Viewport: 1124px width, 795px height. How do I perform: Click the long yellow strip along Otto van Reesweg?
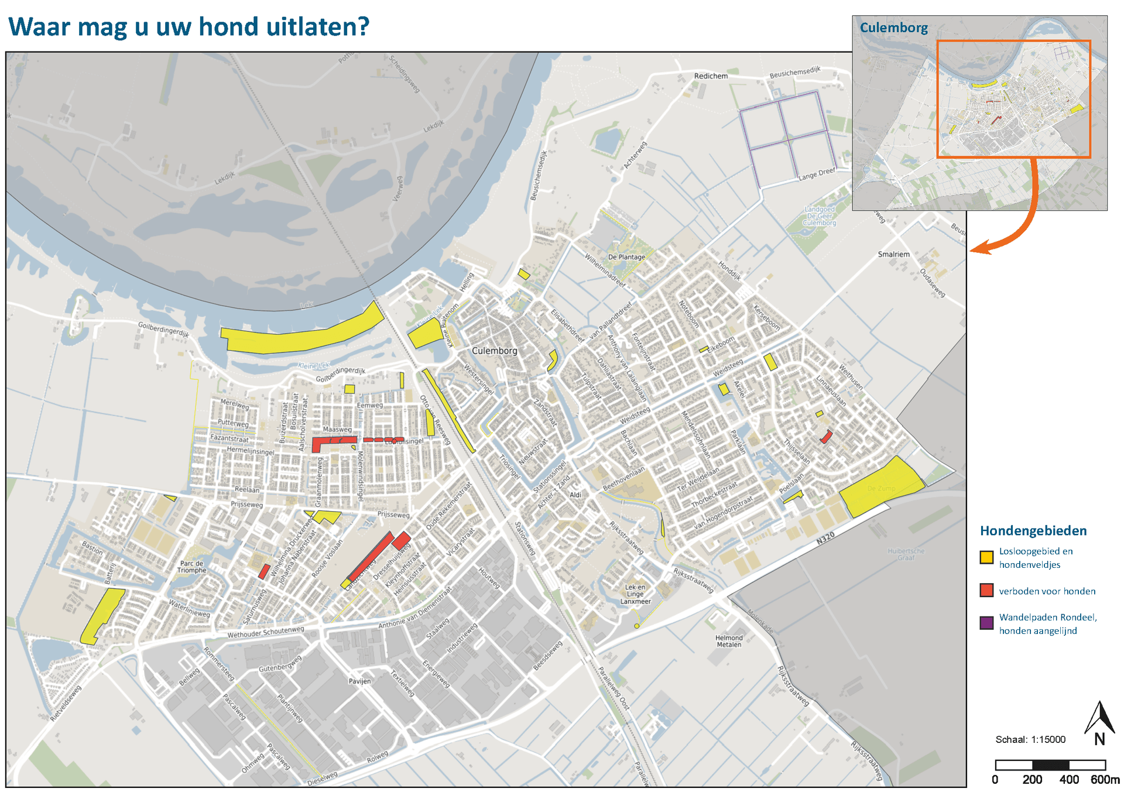(448, 411)
